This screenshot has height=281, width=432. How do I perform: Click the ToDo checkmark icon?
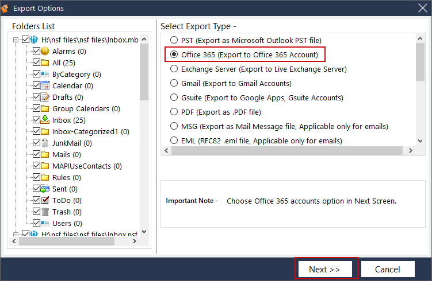click(45, 200)
